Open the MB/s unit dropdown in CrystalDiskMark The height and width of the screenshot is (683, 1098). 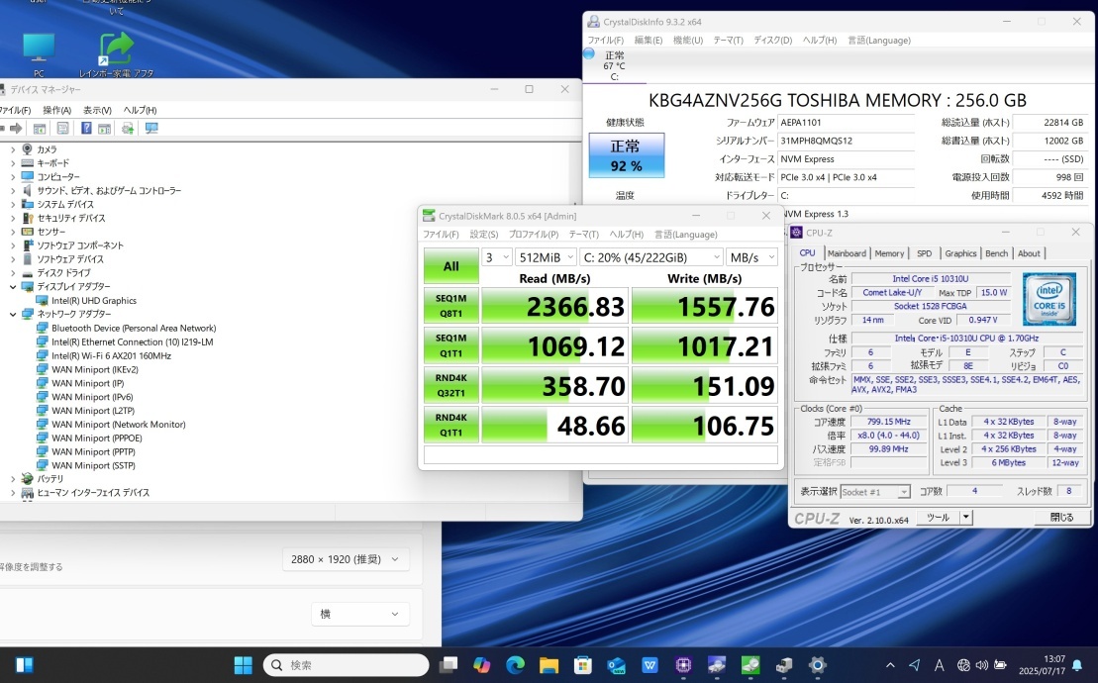750,256
